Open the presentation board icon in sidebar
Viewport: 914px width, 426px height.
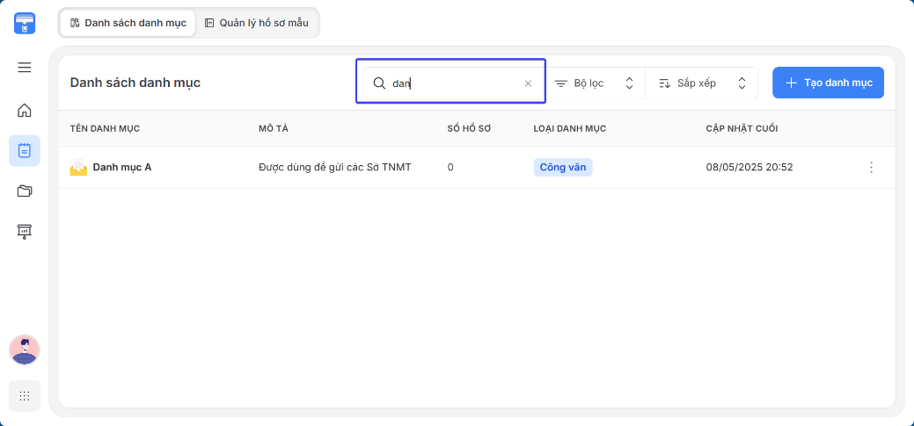[25, 232]
